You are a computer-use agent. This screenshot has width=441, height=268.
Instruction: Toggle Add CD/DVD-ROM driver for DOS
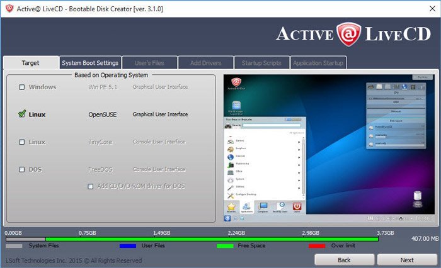(x=90, y=187)
